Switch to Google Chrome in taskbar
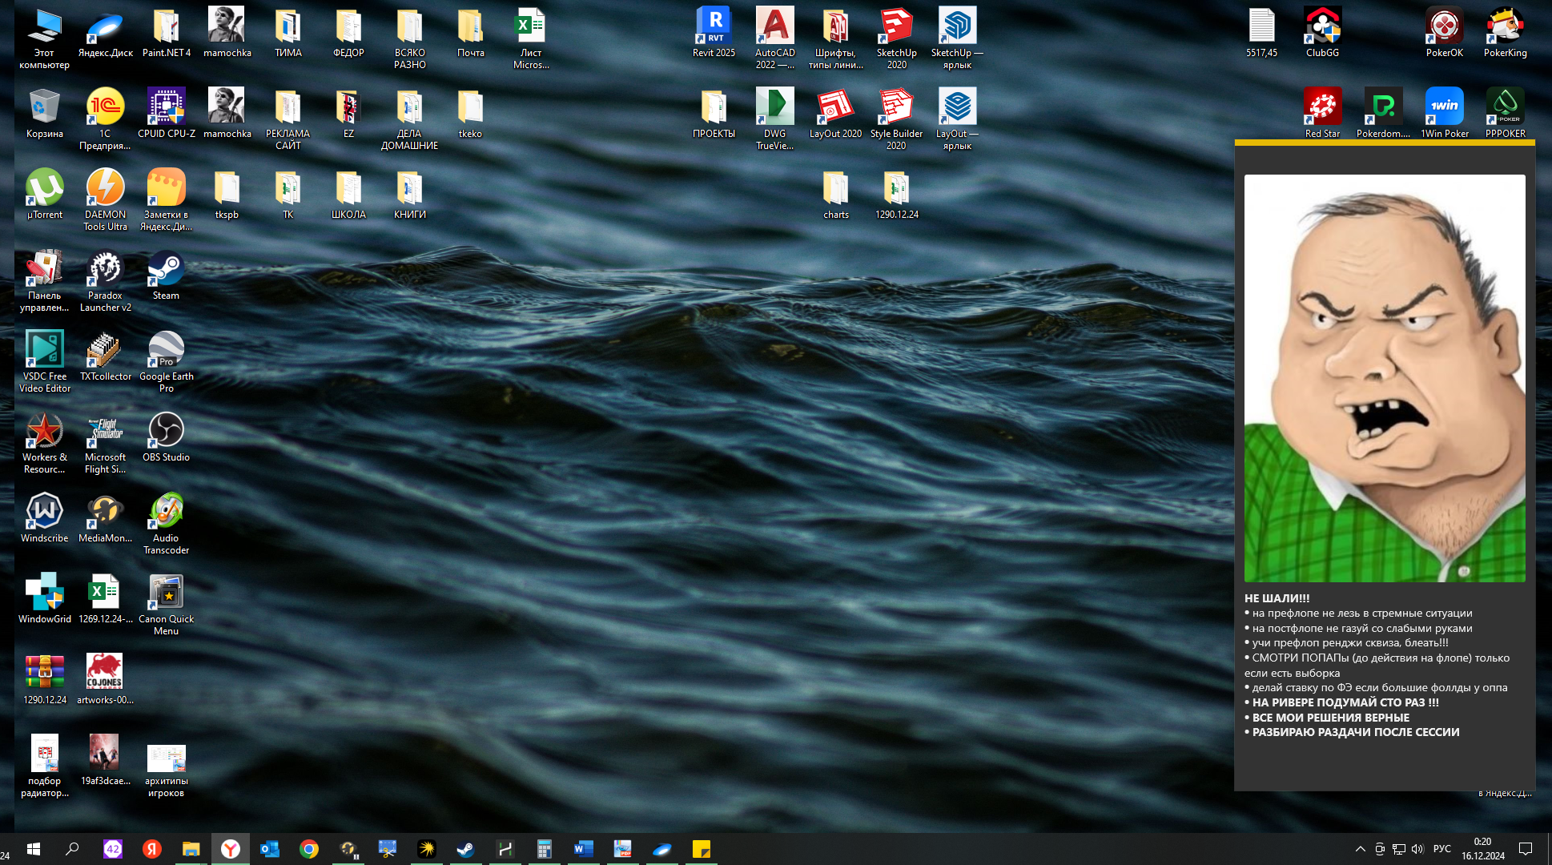This screenshot has height=865, width=1552. (x=308, y=849)
